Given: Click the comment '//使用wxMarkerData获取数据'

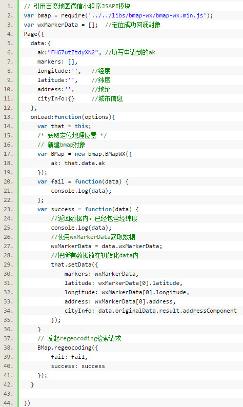Looking at the screenshot, I should pos(93,237).
